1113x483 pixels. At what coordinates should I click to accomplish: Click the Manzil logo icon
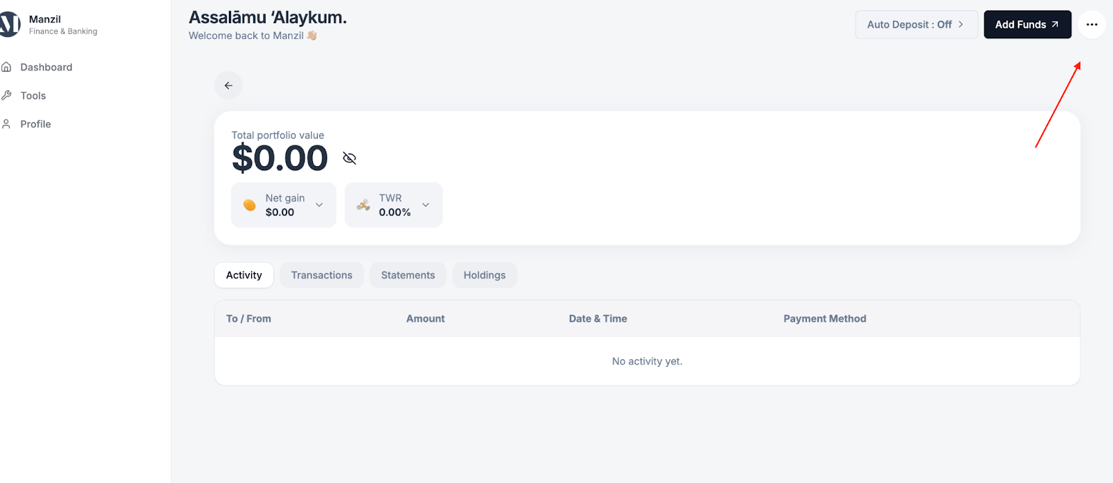(10, 25)
